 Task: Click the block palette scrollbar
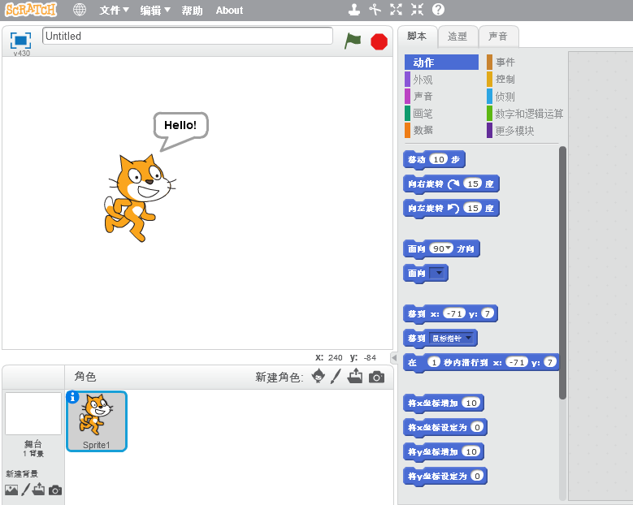(562, 273)
